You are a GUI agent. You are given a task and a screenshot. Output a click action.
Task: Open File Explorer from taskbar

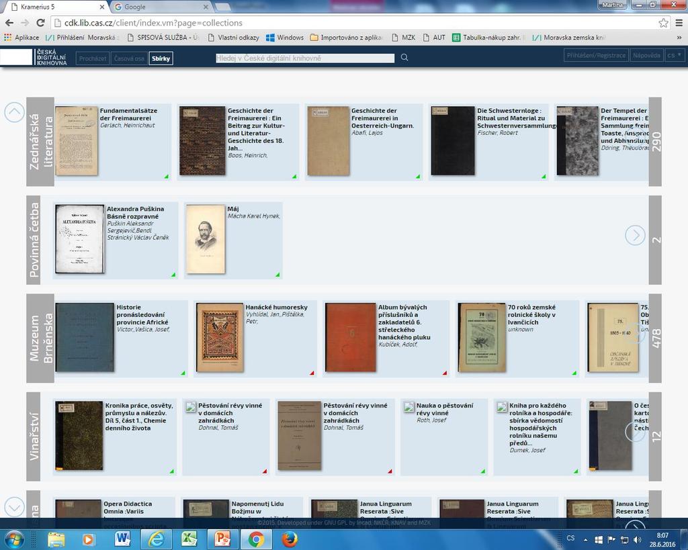[56, 539]
